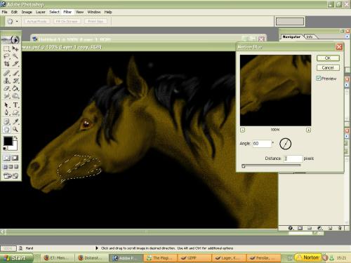This screenshot has height=263, width=351.
Task: Open the Edit menu
Action: coord(14,12)
